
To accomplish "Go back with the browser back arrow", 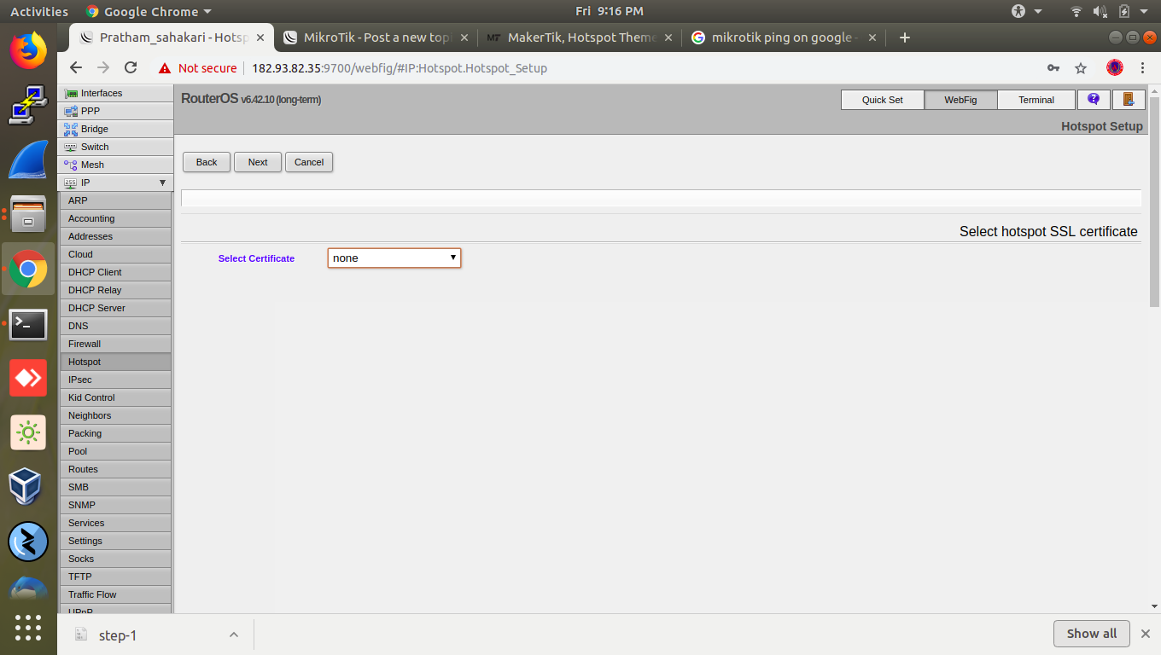I will [x=76, y=68].
